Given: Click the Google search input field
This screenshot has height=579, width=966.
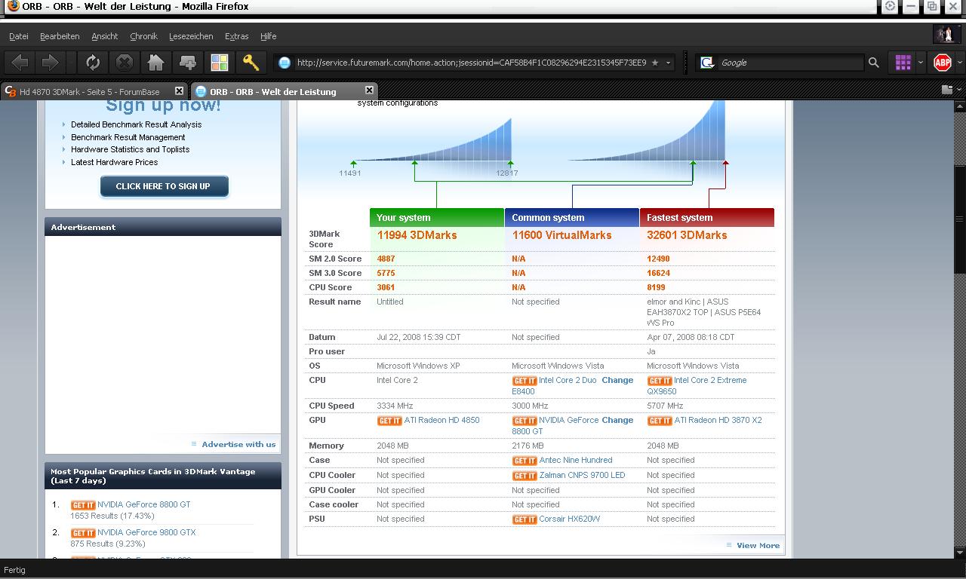Looking at the screenshot, I should click(789, 63).
